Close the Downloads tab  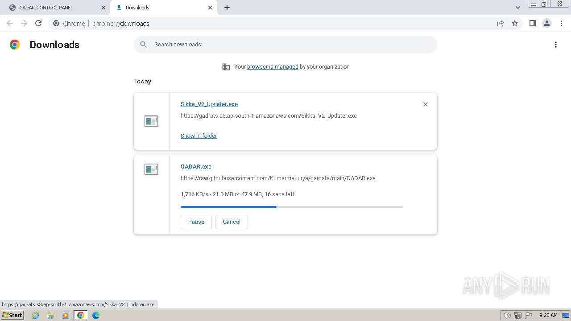click(x=210, y=8)
